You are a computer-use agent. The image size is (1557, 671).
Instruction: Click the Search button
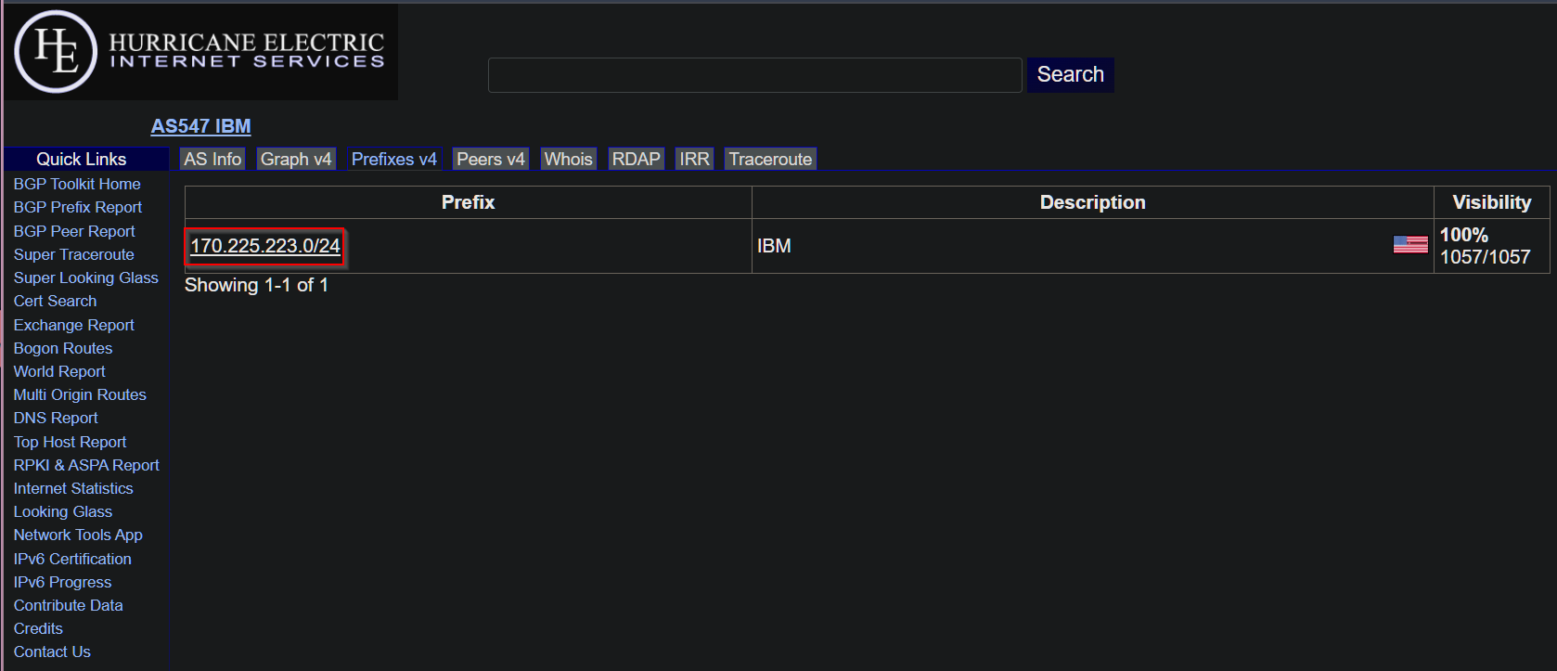pos(1071,75)
